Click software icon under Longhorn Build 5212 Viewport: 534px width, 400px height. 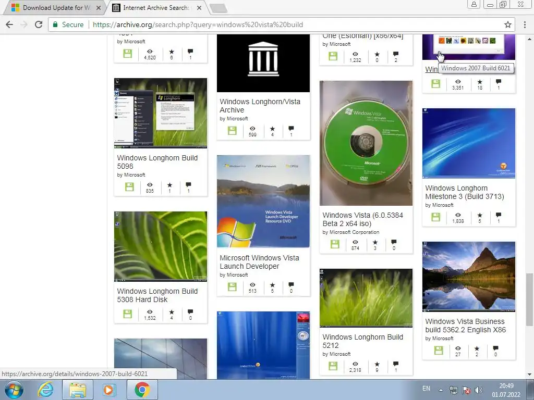point(333,366)
